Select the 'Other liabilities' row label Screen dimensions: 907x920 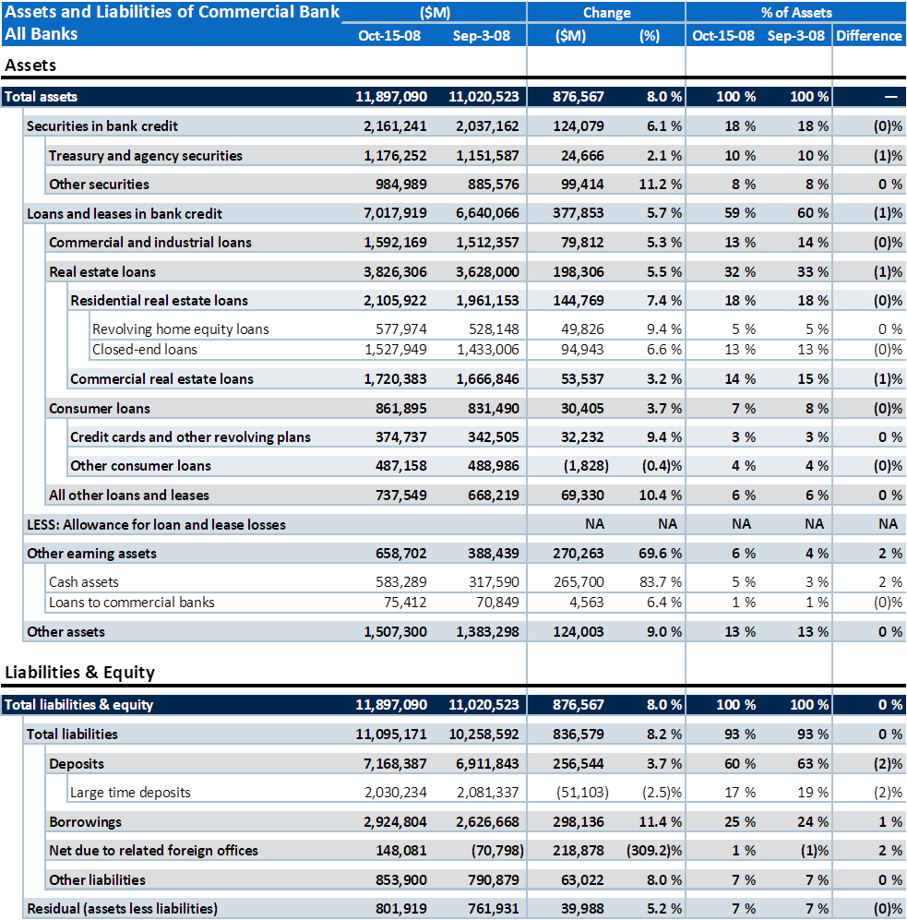point(98,880)
